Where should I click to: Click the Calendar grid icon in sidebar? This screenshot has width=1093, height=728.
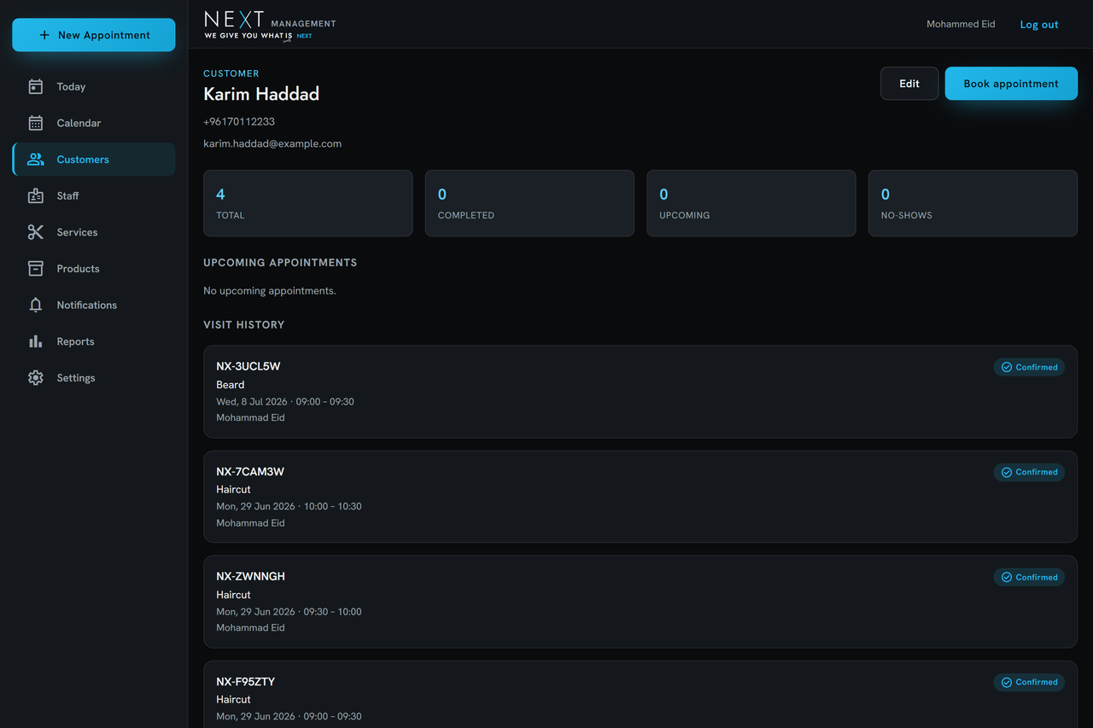coord(35,123)
